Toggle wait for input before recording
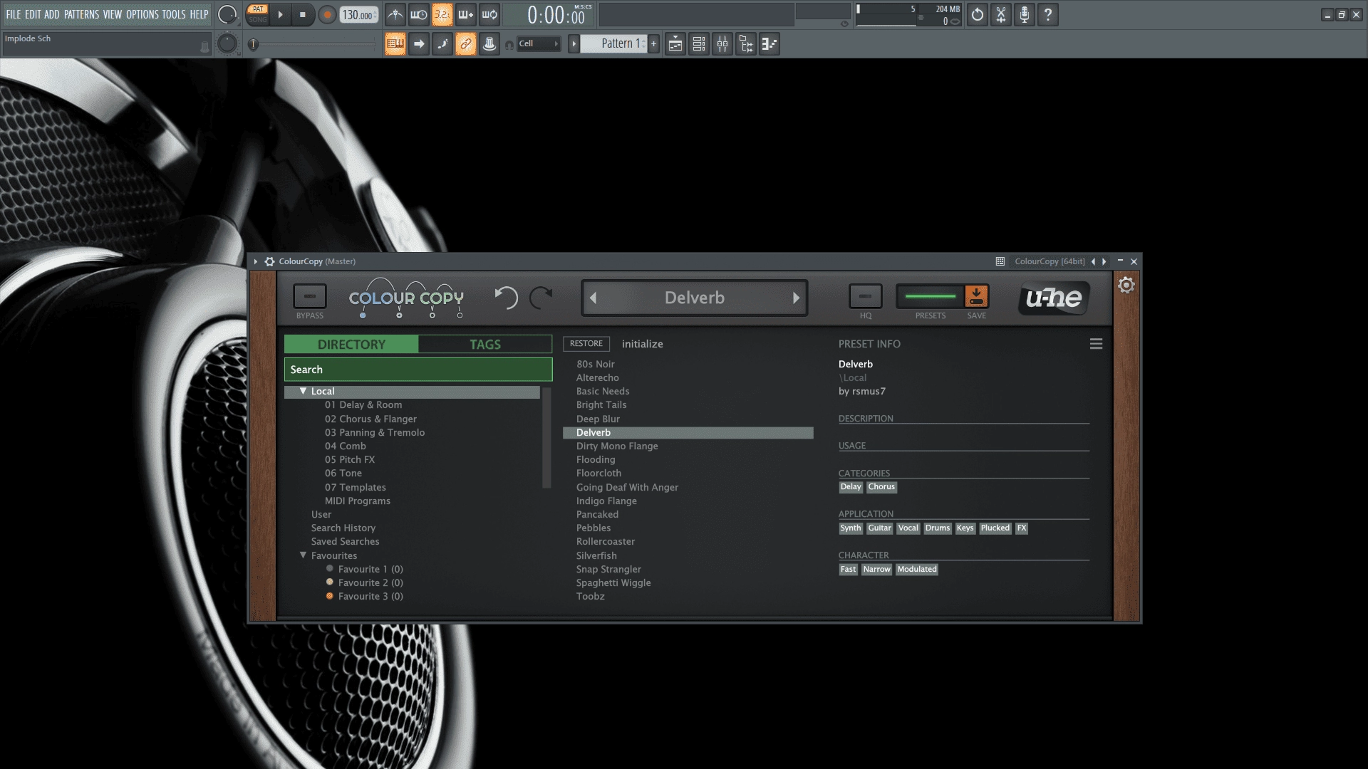This screenshot has width=1368, height=769. [x=419, y=14]
